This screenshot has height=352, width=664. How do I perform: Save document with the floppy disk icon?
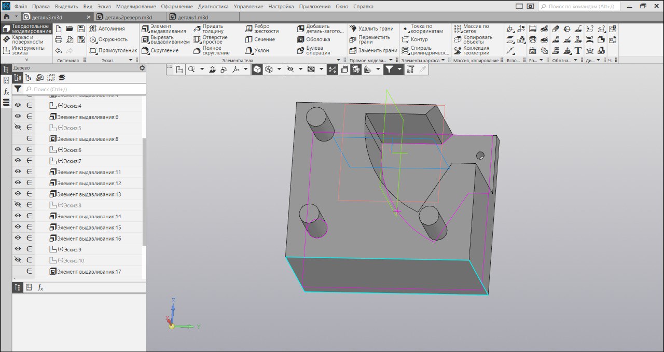81,29
